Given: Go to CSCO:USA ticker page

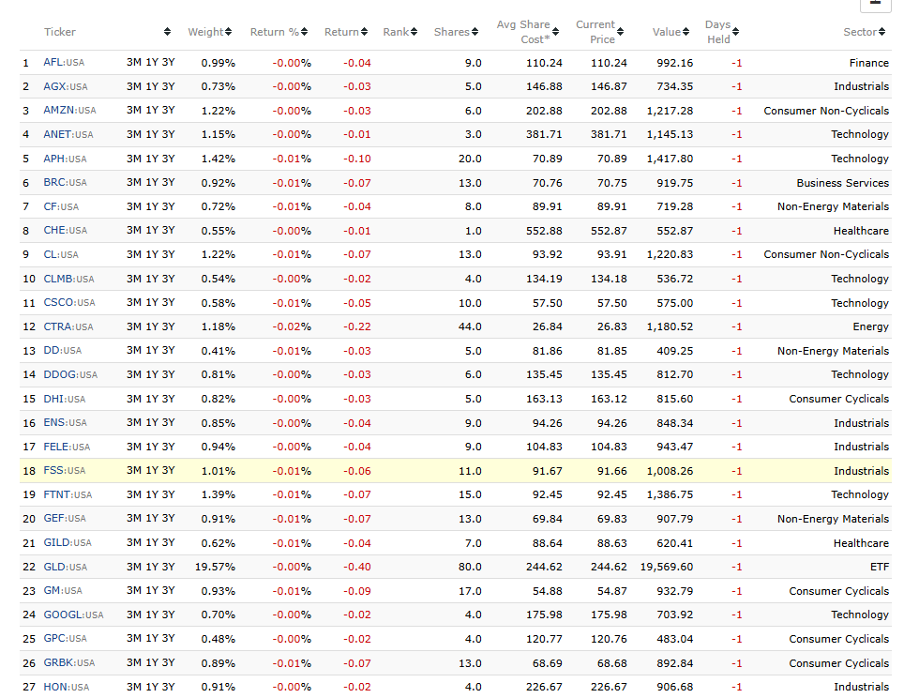Looking at the screenshot, I should 69,302.
